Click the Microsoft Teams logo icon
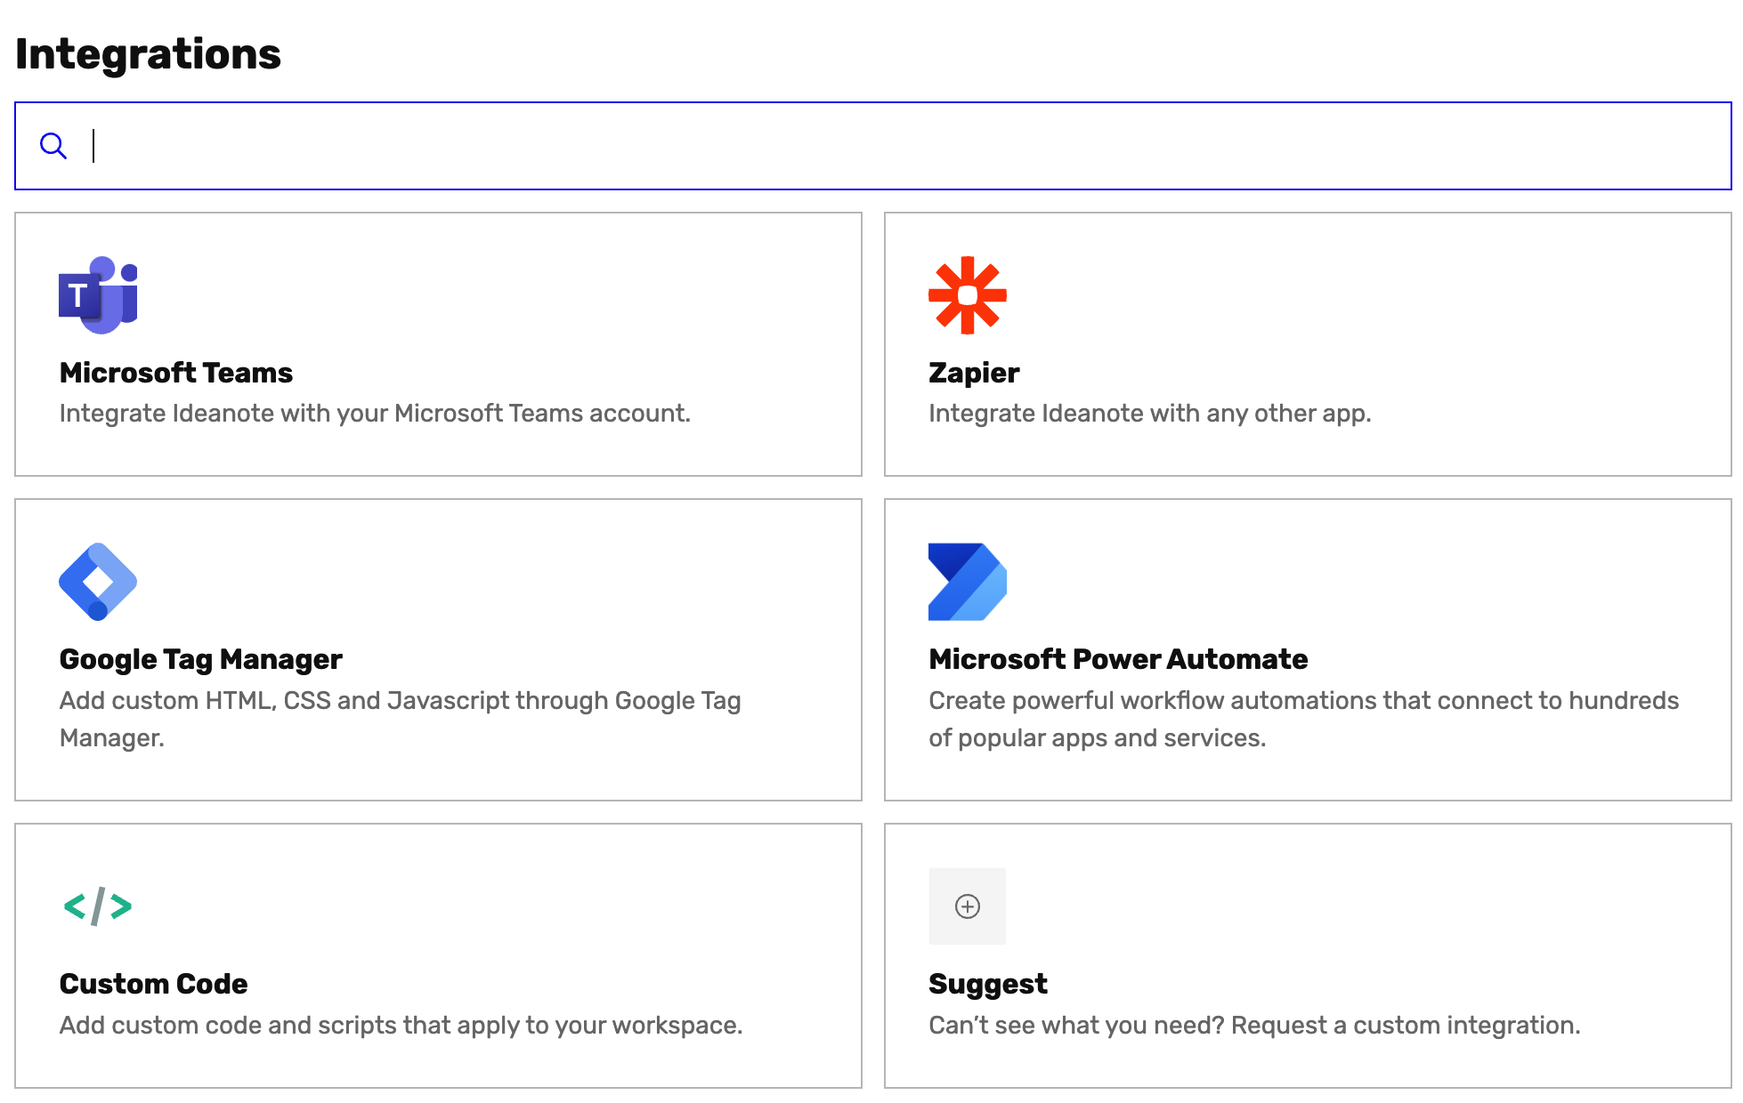This screenshot has height=1103, width=1743. [98, 295]
